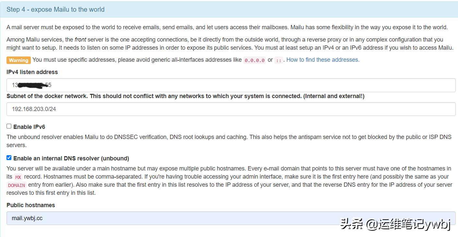Select the orange Warning badge
The image size is (458, 237).
tap(18, 60)
